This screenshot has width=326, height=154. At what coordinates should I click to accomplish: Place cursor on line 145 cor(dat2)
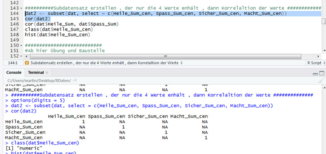click(x=36, y=19)
